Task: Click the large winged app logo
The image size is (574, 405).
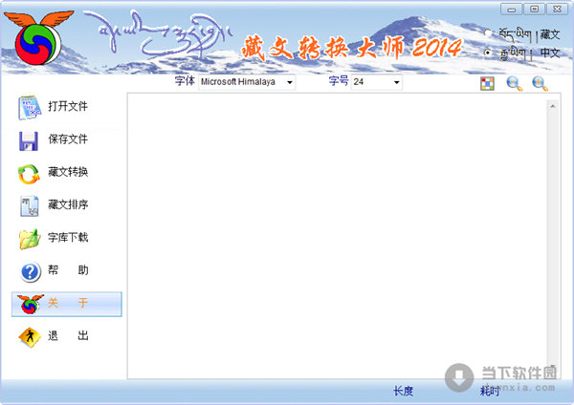Action: [38, 38]
